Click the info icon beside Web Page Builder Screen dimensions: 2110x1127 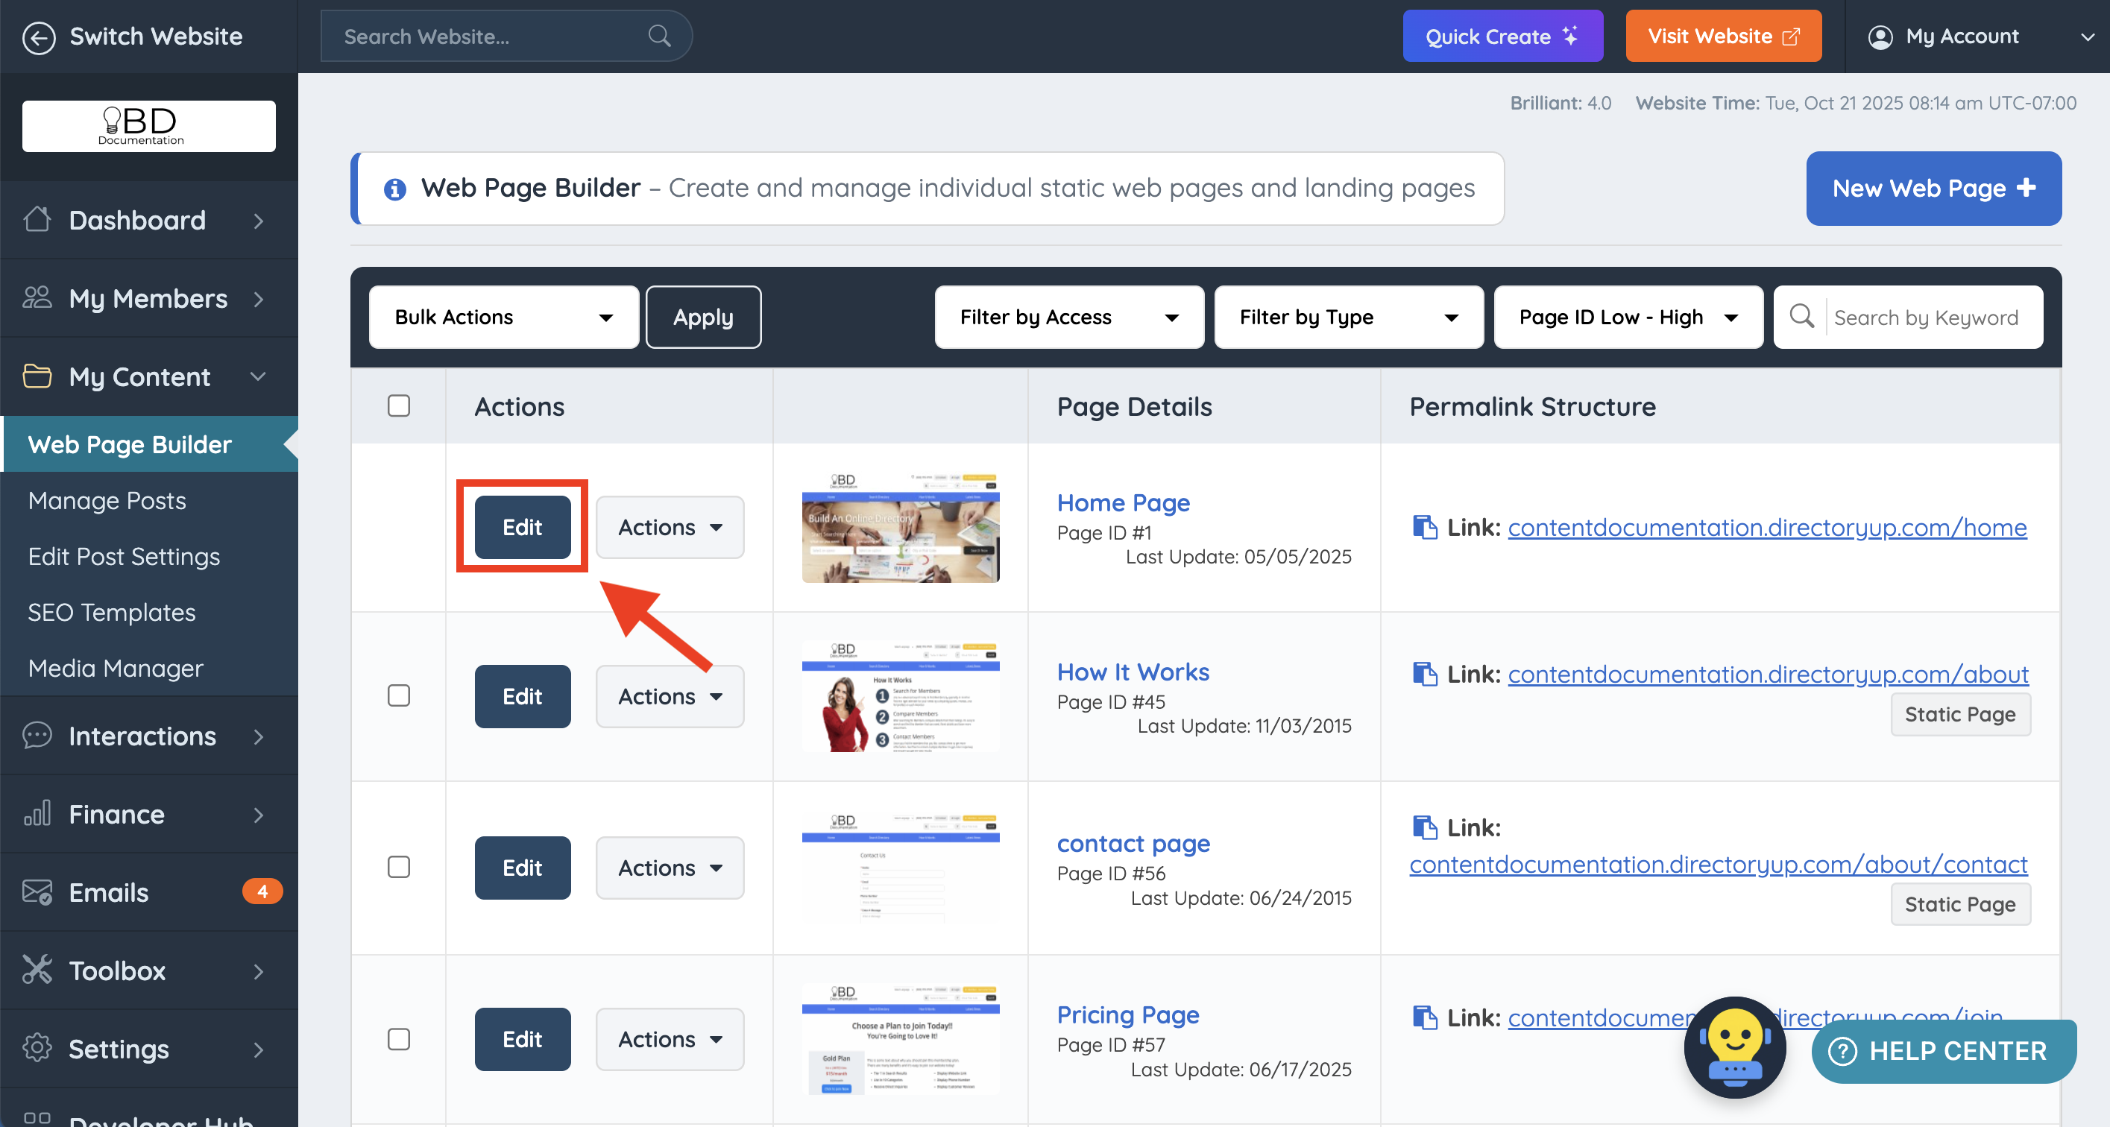(x=395, y=189)
